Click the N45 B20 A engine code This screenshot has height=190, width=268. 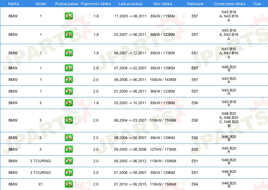pos(229,150)
